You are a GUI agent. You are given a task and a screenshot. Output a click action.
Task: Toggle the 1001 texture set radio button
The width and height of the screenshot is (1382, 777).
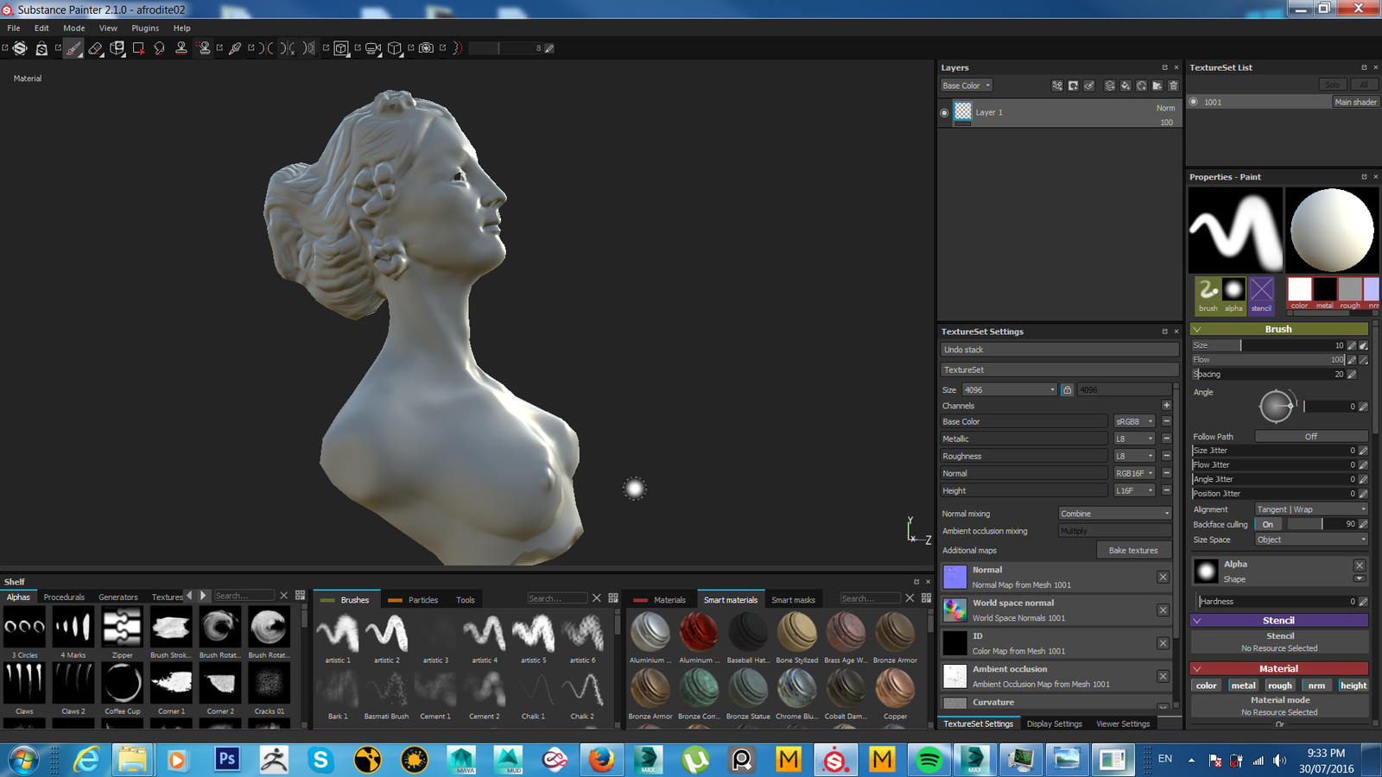[x=1194, y=102]
